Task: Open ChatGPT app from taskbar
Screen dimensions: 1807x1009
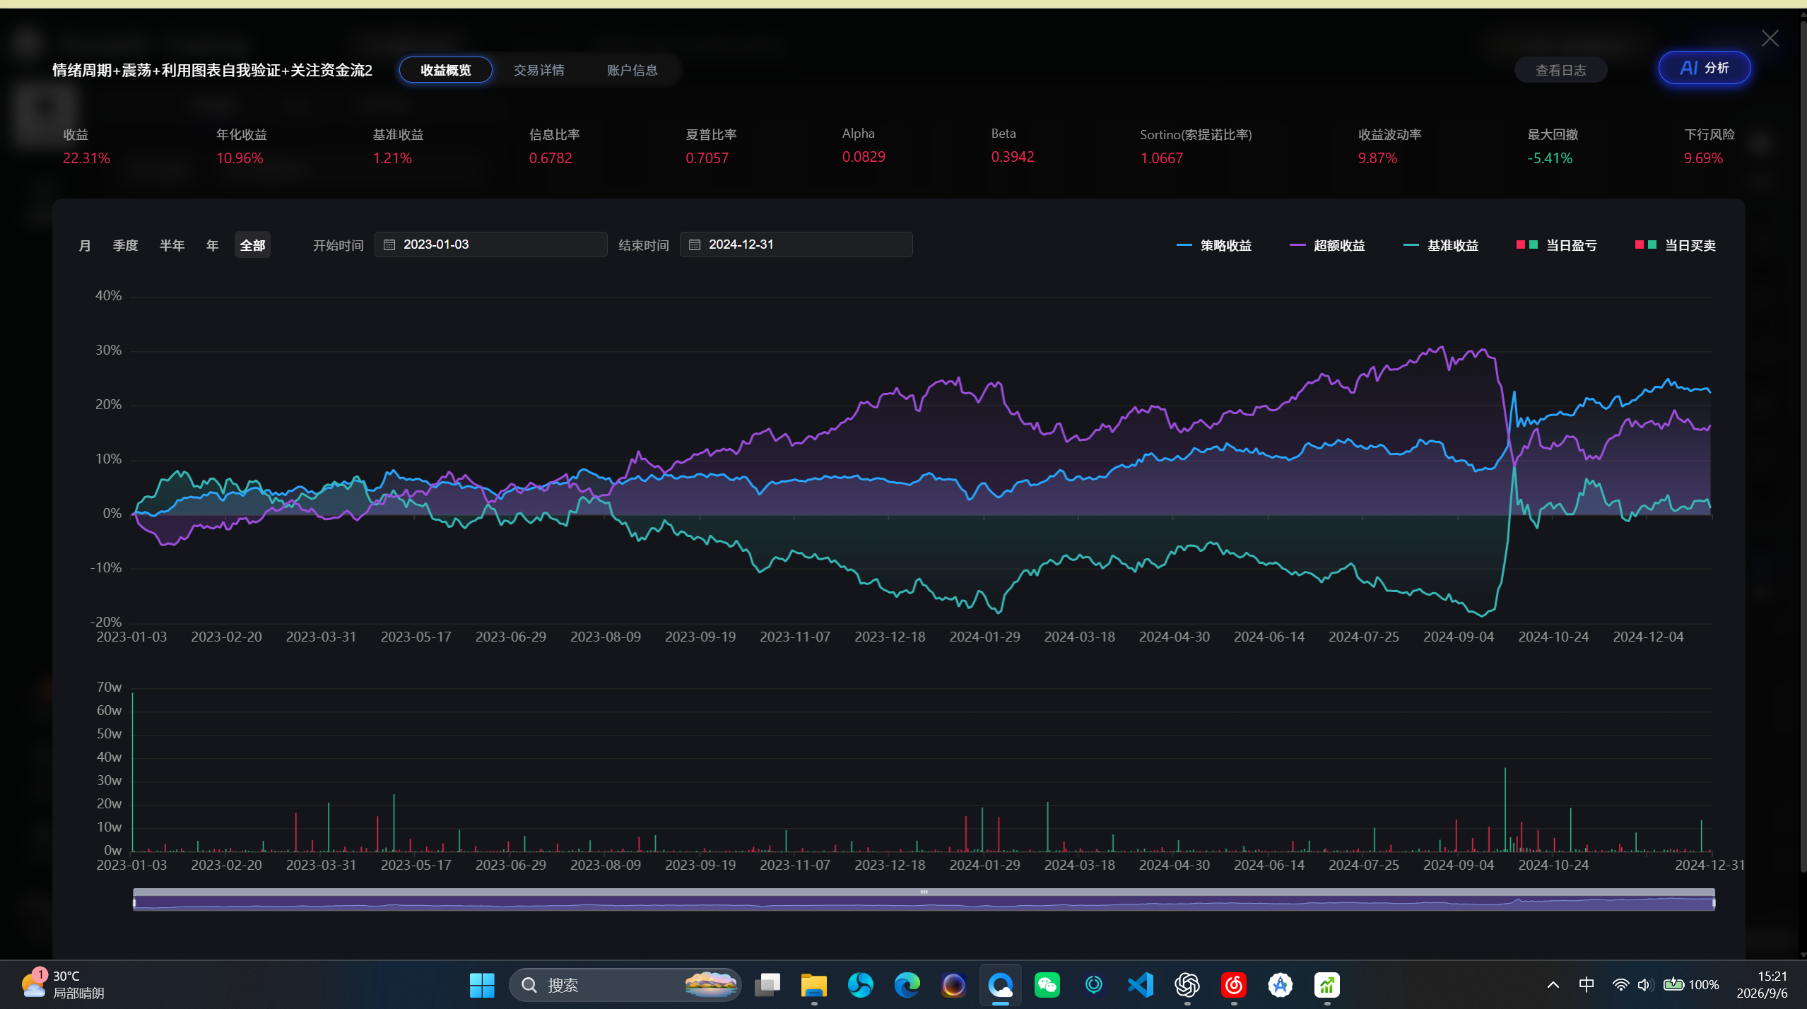Action: [x=1187, y=985]
